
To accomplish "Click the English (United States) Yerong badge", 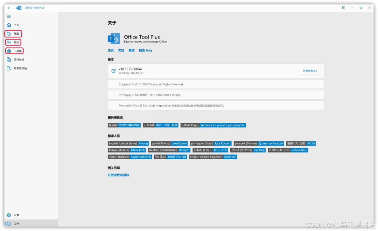I will point(128,143).
